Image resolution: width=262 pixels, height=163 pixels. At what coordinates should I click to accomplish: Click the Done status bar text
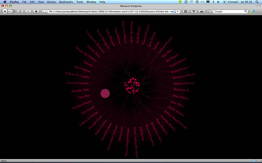tap(4, 161)
